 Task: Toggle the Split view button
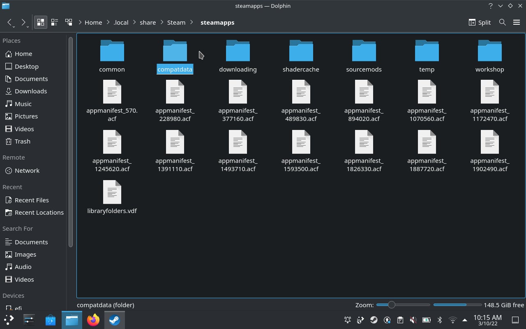(x=479, y=22)
